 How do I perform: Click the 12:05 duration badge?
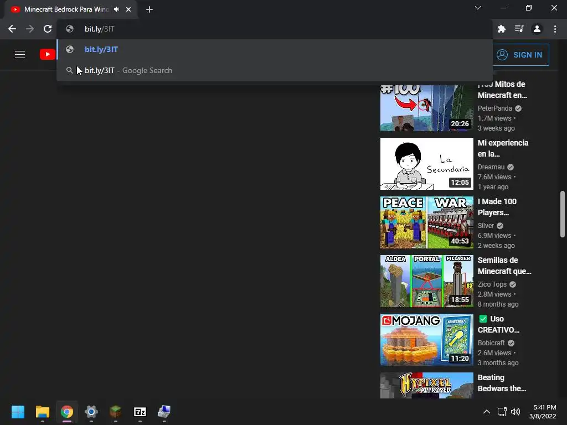(x=460, y=183)
